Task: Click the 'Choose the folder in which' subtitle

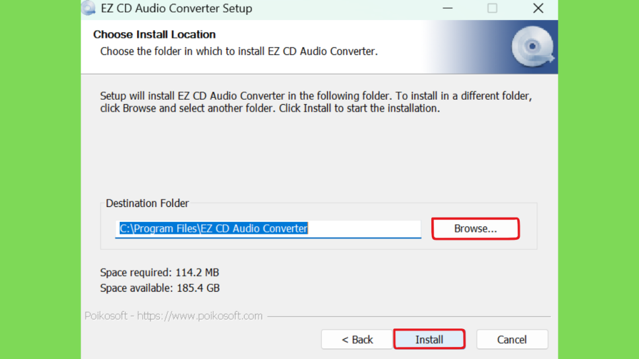Action: click(x=239, y=51)
